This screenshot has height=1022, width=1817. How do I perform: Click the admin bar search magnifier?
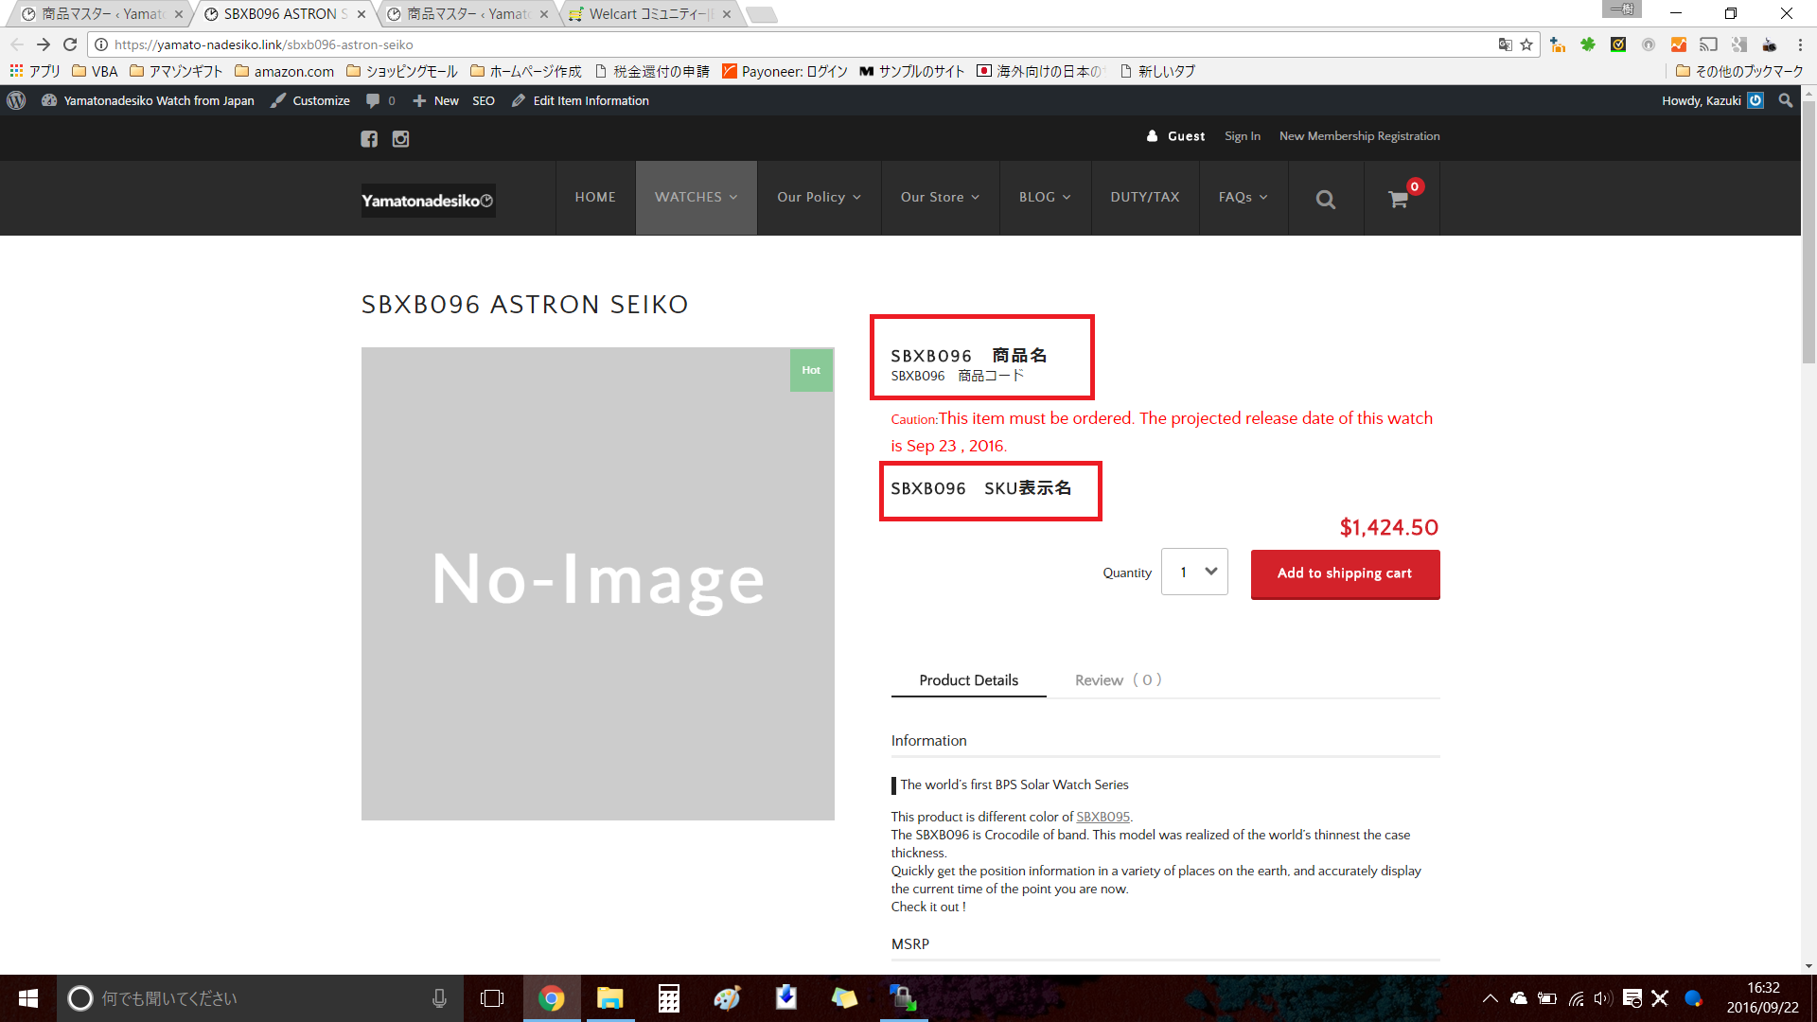(x=1786, y=100)
